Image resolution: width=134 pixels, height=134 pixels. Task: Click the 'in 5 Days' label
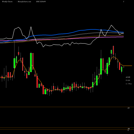(x=129, y=84)
